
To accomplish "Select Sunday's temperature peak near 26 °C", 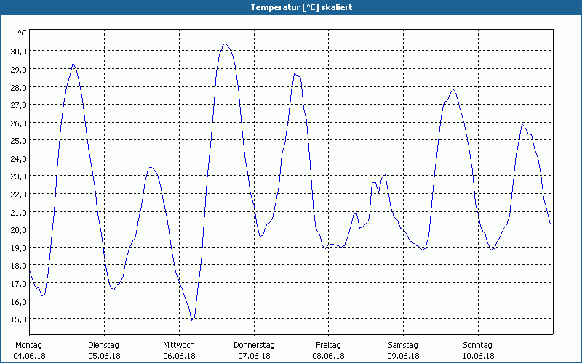I will point(522,124).
